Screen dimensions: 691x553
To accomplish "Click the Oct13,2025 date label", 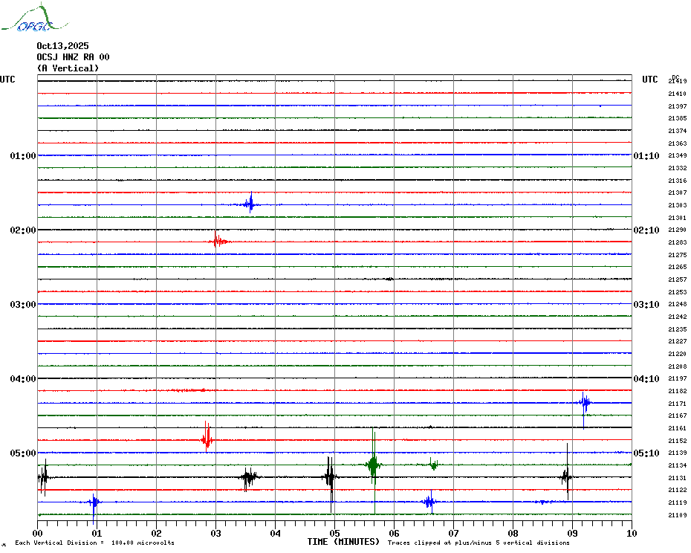I will tap(62, 46).
